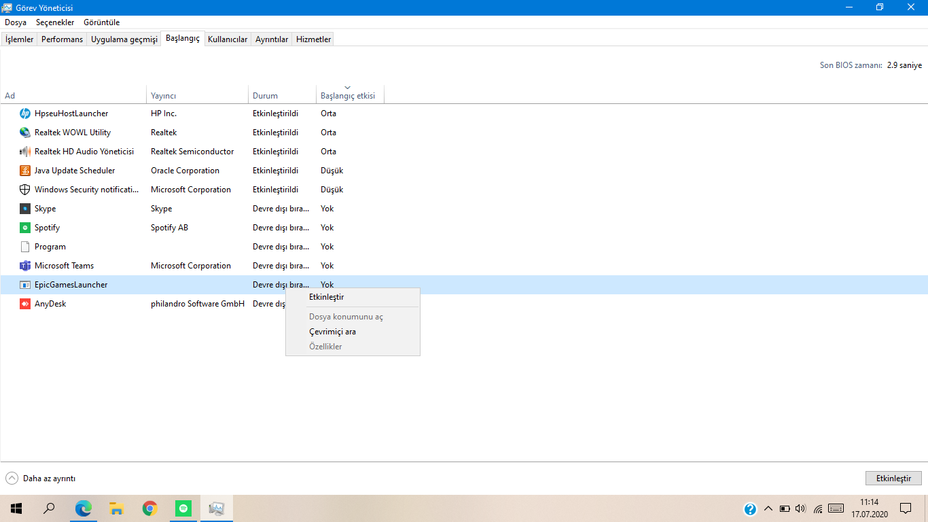Click the blank file icon beside Program
This screenshot has height=522, width=928.
25,247
